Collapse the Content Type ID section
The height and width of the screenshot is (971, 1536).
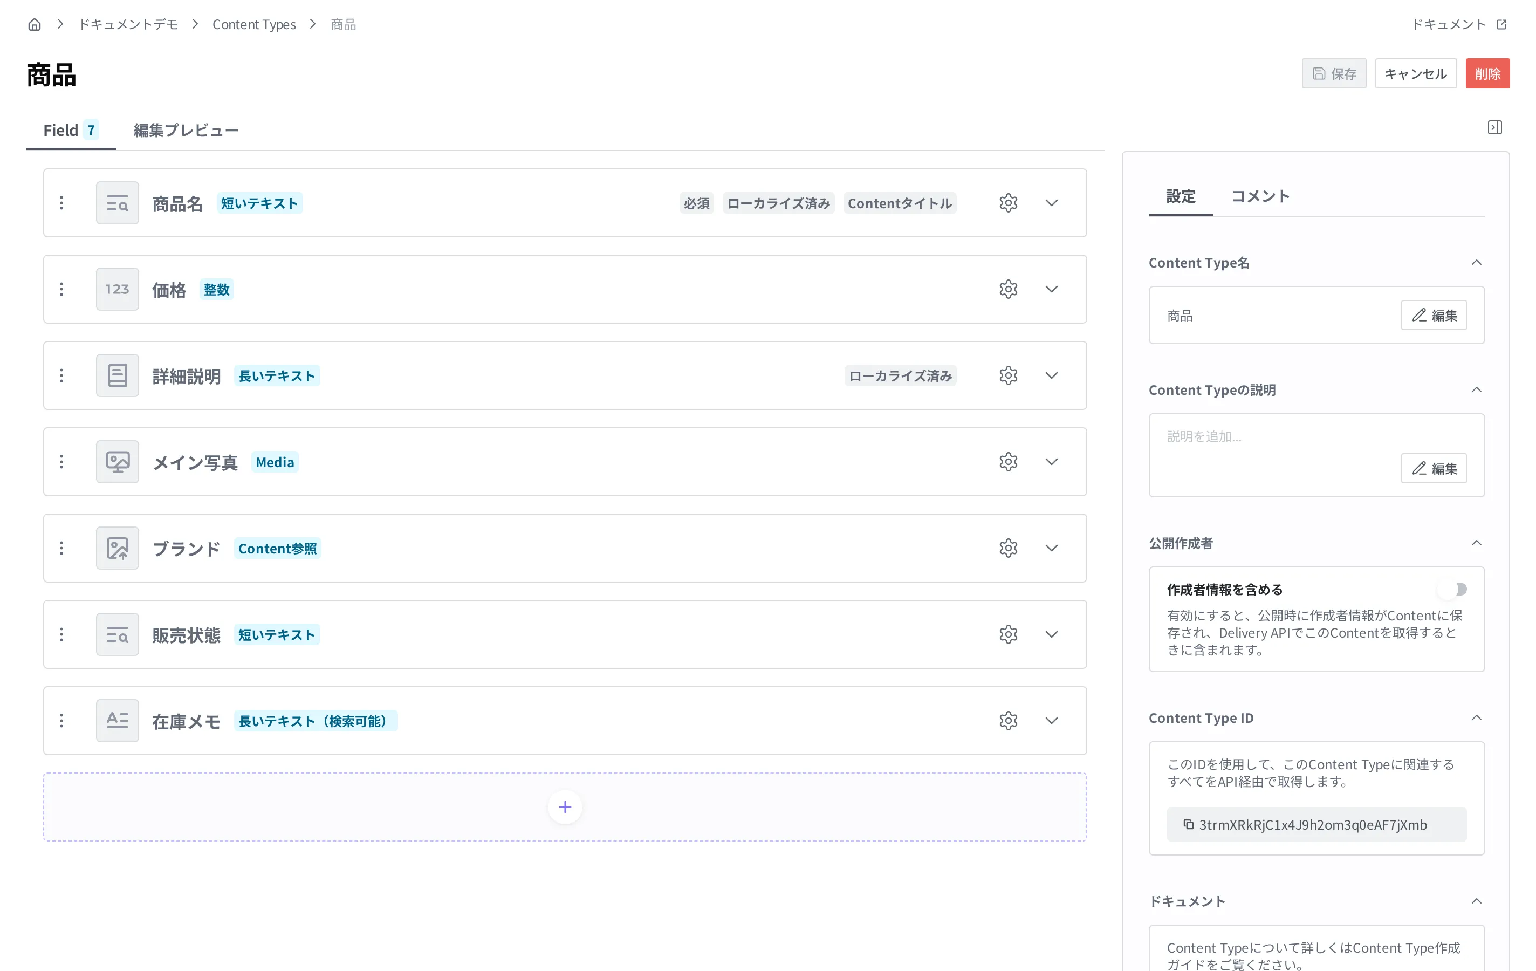point(1476,717)
